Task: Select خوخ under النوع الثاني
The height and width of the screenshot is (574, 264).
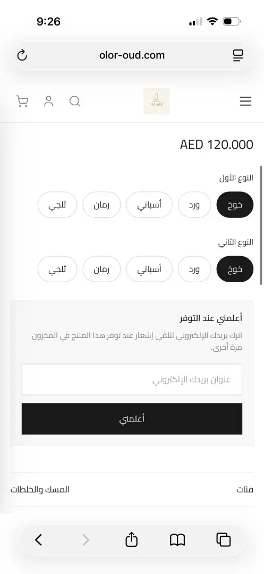Action: point(235,269)
